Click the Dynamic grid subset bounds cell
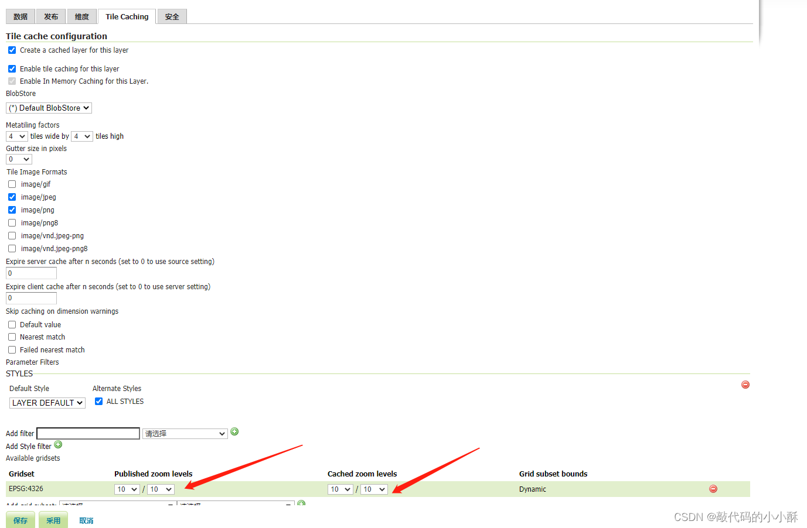 click(x=532, y=489)
